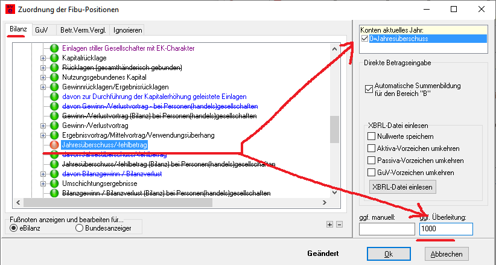This screenshot has height=265, width=496.
Task: Click the ggf. Überleitung input field
Action: [x=445, y=229]
